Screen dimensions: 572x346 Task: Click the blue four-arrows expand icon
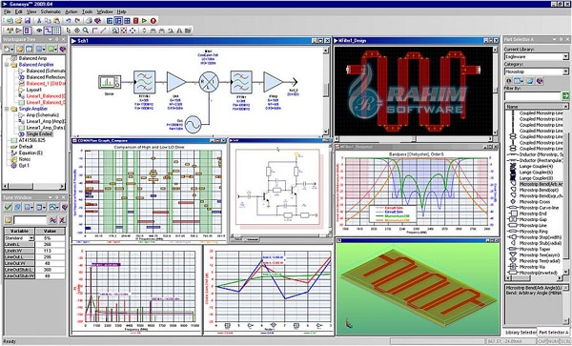133,31
